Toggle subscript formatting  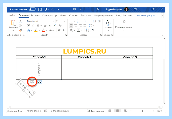point(50,26)
